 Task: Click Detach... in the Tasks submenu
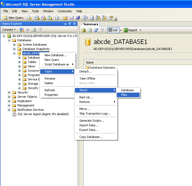point(96,71)
